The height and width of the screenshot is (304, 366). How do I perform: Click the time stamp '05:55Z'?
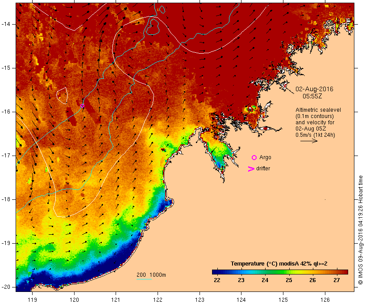click(312, 96)
